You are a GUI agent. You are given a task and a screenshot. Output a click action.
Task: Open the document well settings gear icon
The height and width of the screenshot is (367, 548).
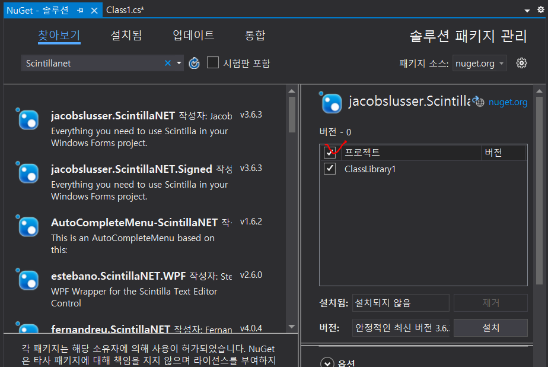(541, 10)
